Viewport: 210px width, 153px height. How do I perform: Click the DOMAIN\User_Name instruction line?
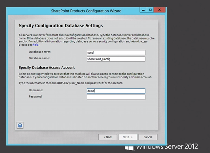(x=71, y=83)
